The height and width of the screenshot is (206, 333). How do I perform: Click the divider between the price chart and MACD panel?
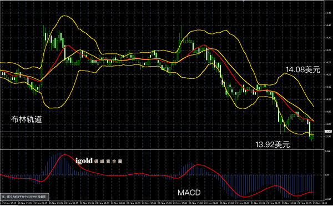162,149
